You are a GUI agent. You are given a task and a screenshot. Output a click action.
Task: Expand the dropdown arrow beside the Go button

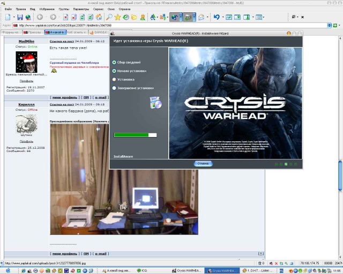(339, 26)
